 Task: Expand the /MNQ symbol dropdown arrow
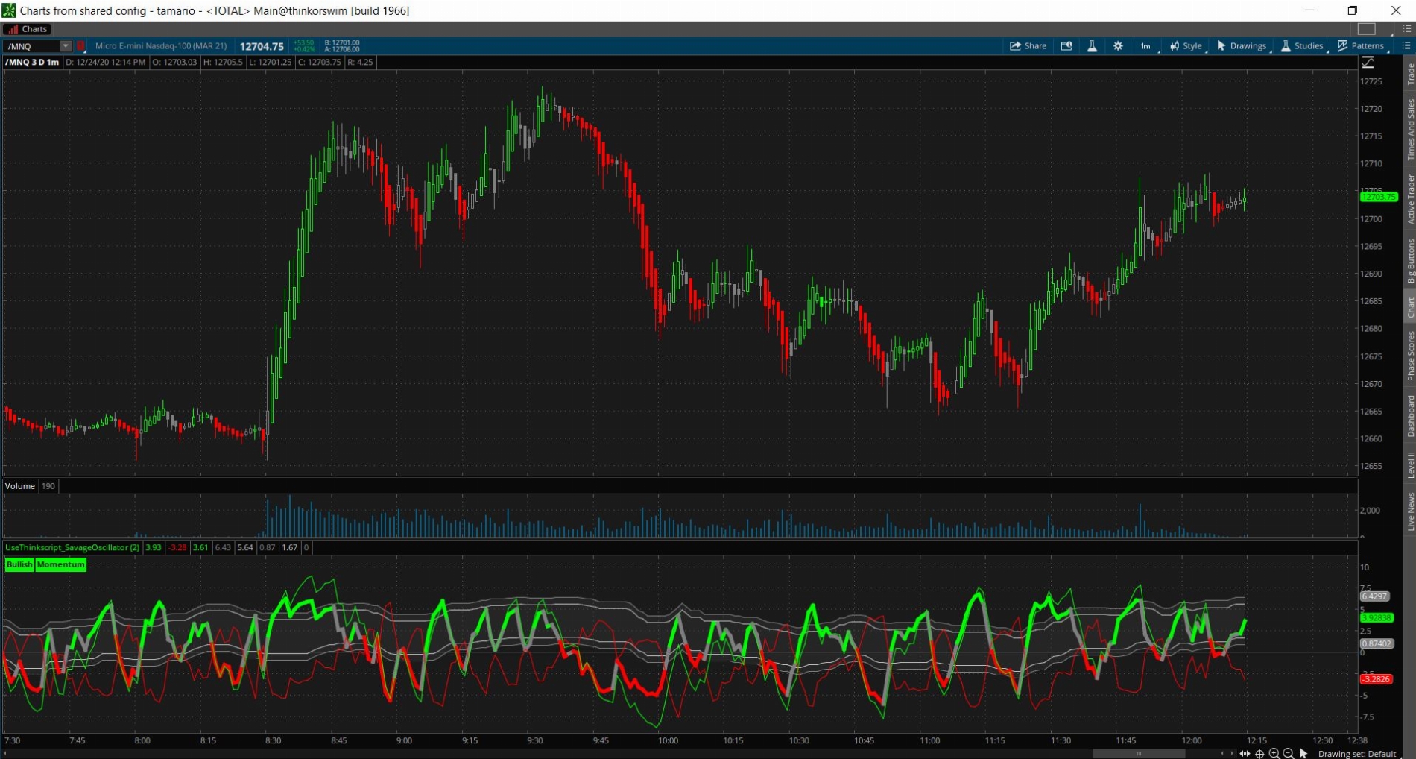pos(66,46)
